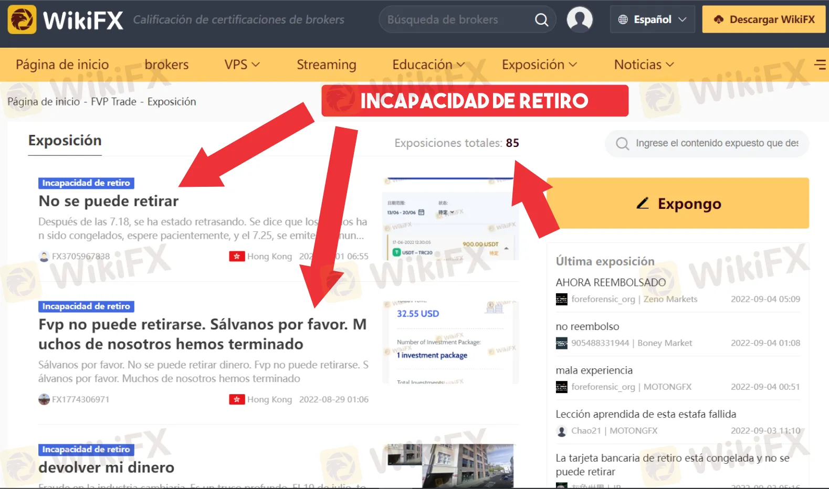Click username FX3705967838
The image size is (829, 489).
(81, 257)
